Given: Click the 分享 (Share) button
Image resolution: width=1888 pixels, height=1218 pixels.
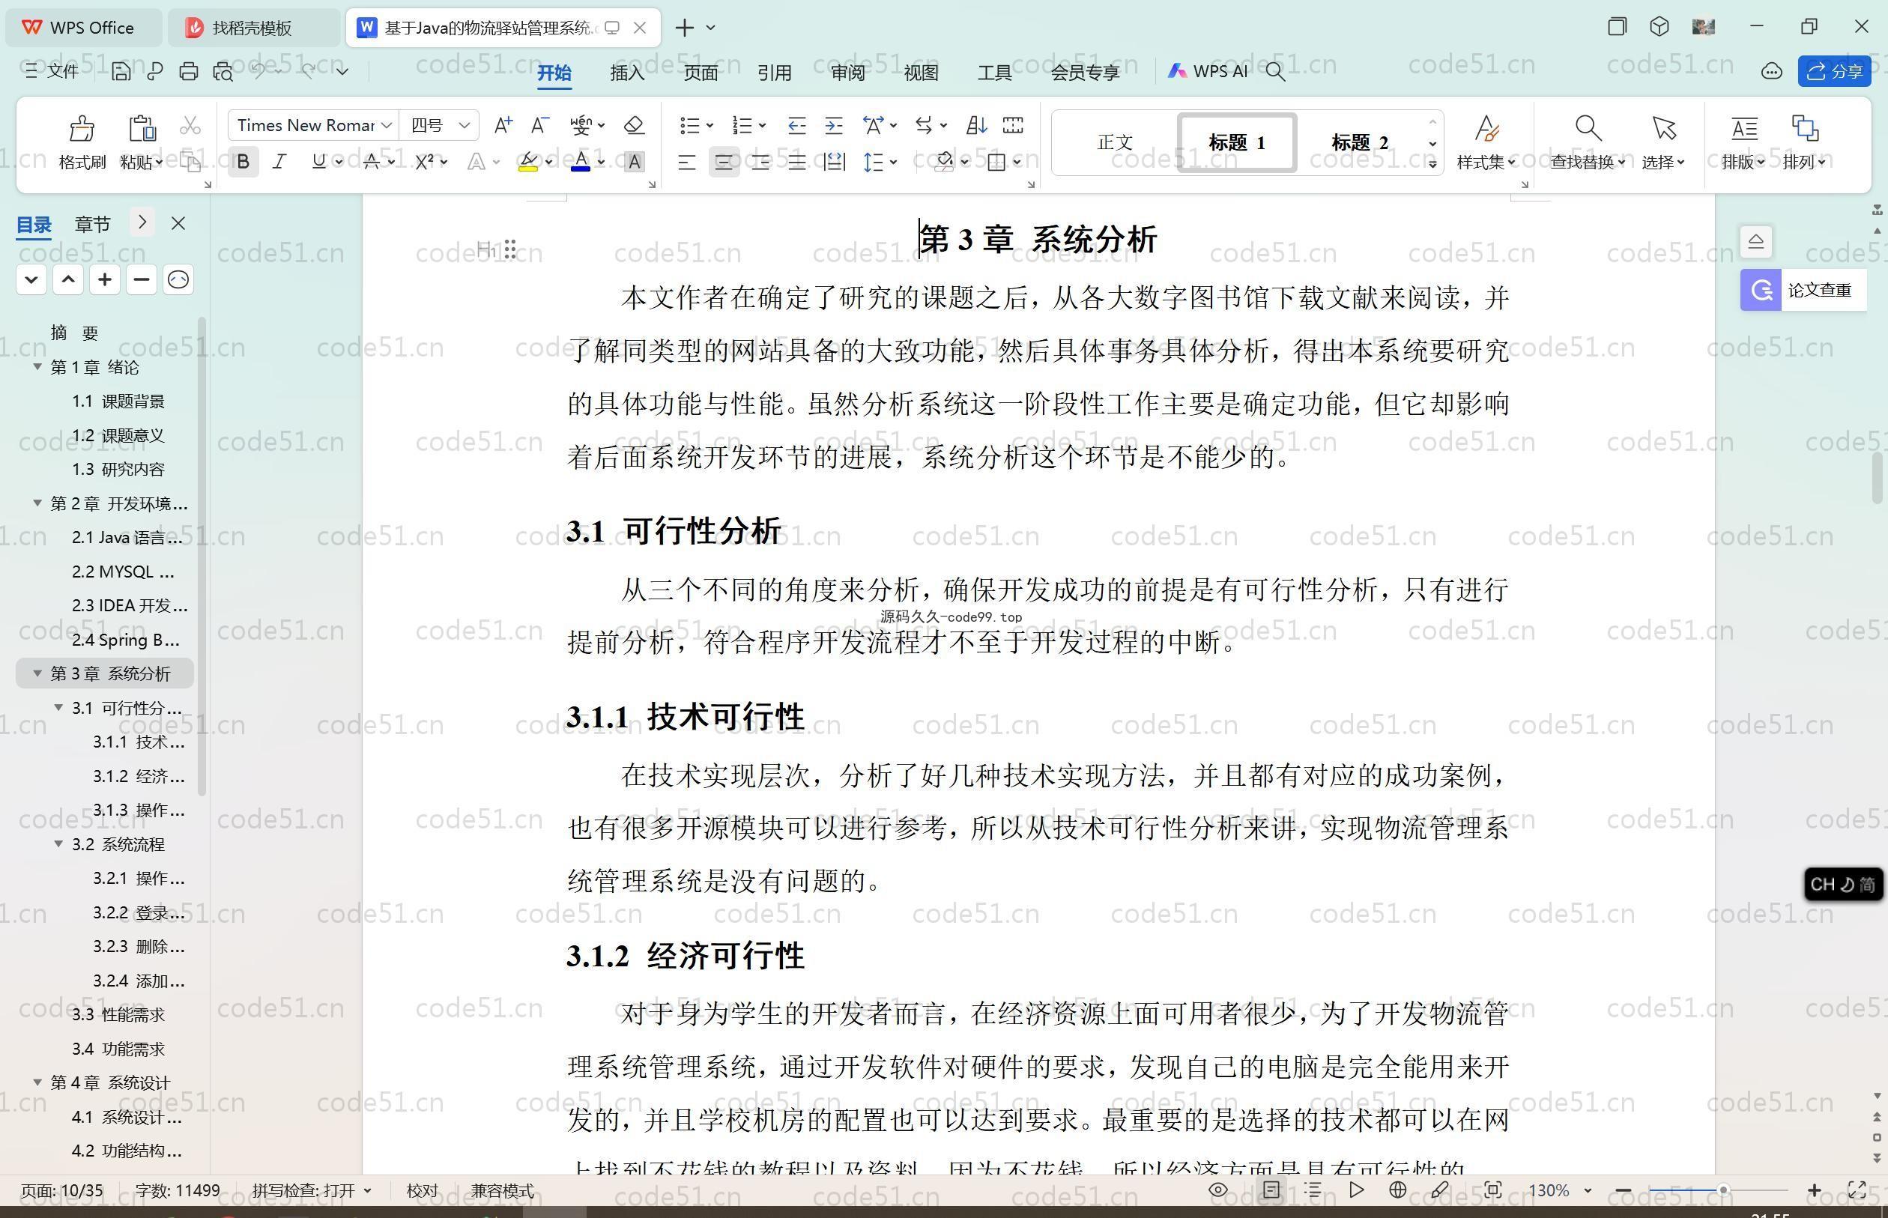Looking at the screenshot, I should 1835,71.
